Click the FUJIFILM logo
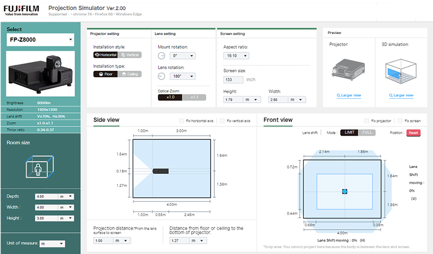 click(x=22, y=10)
